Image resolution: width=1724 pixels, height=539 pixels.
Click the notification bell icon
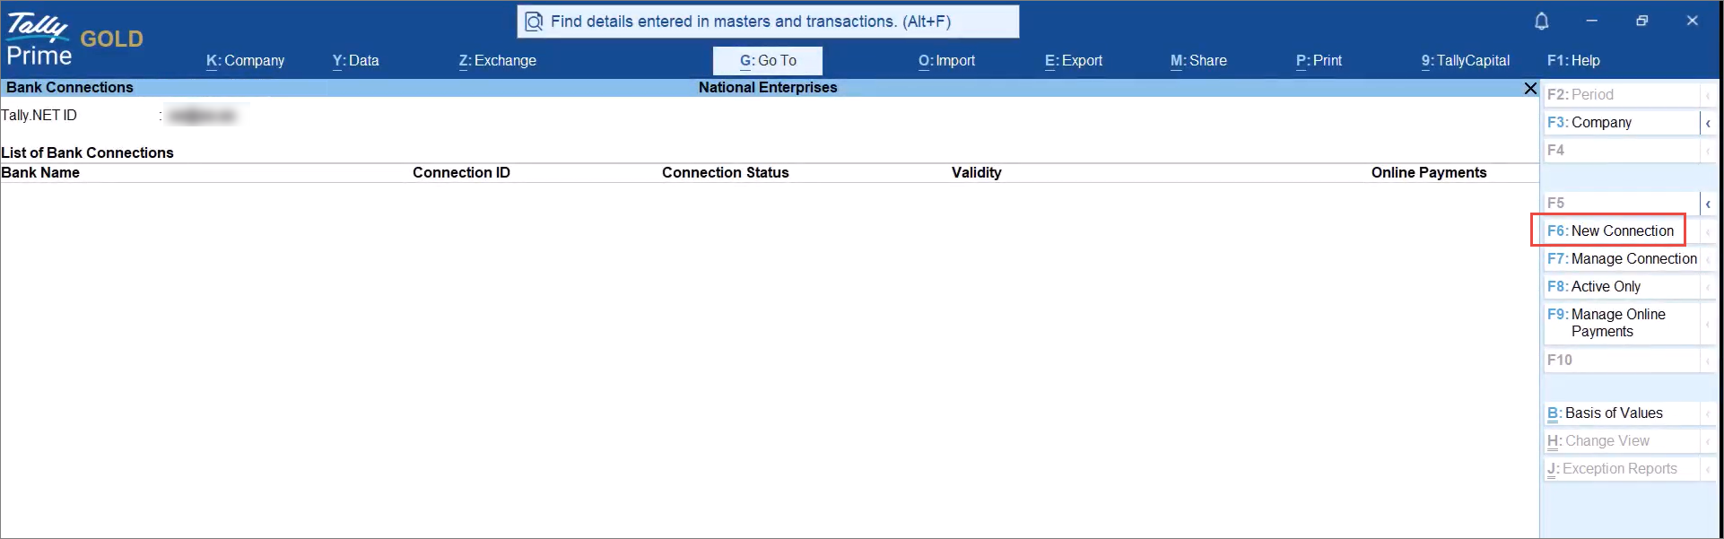(x=1541, y=21)
